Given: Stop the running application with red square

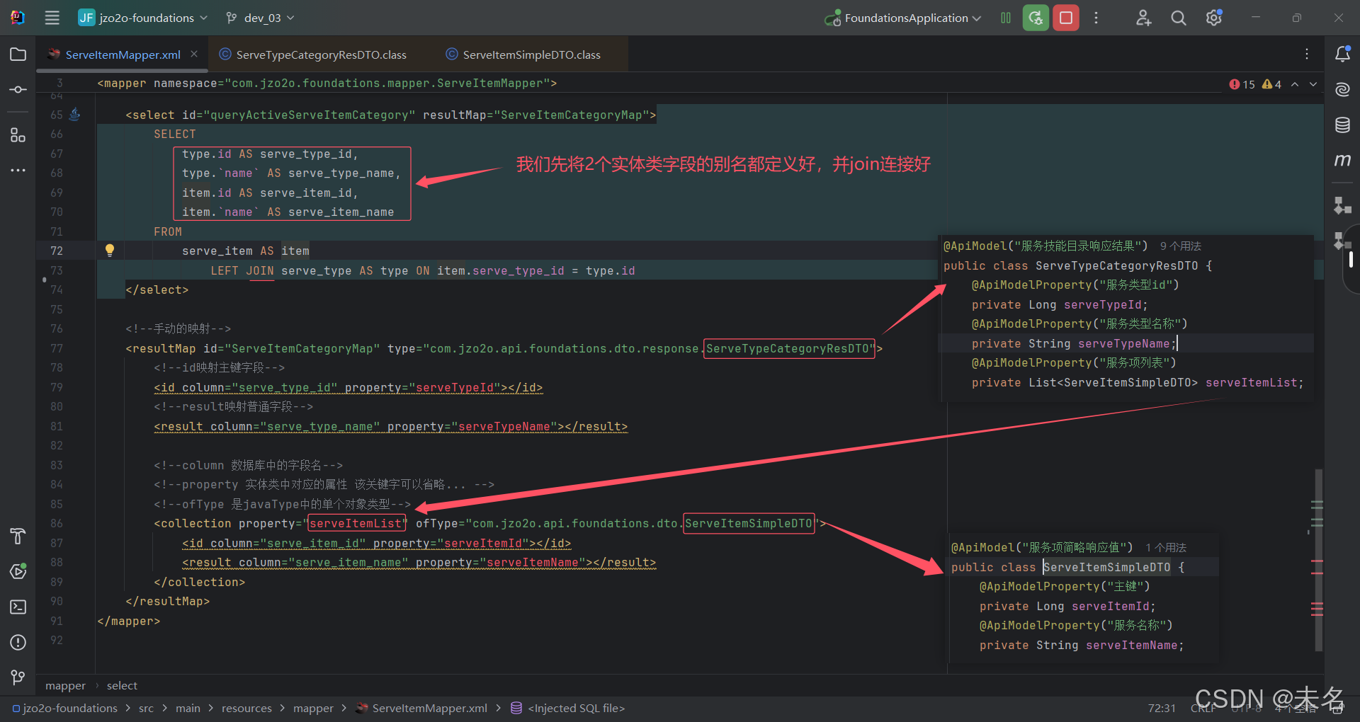Looking at the screenshot, I should [x=1065, y=18].
